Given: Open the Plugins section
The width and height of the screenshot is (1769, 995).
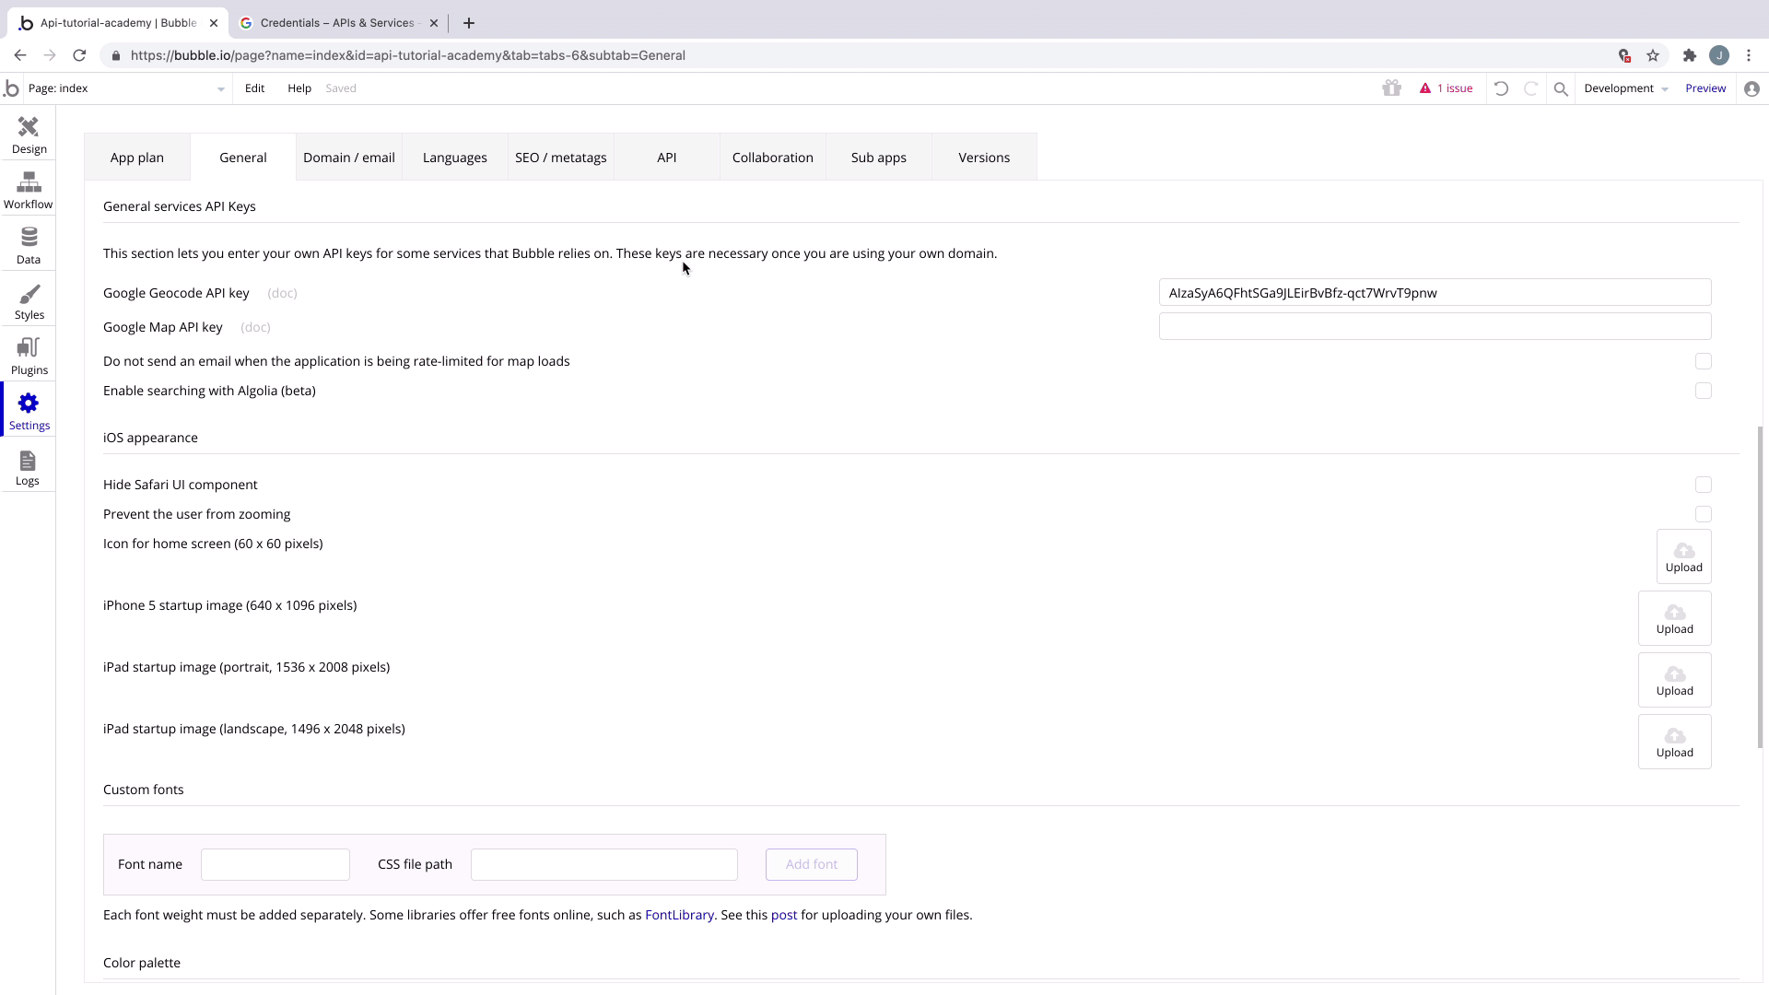Looking at the screenshot, I should [x=29, y=356].
